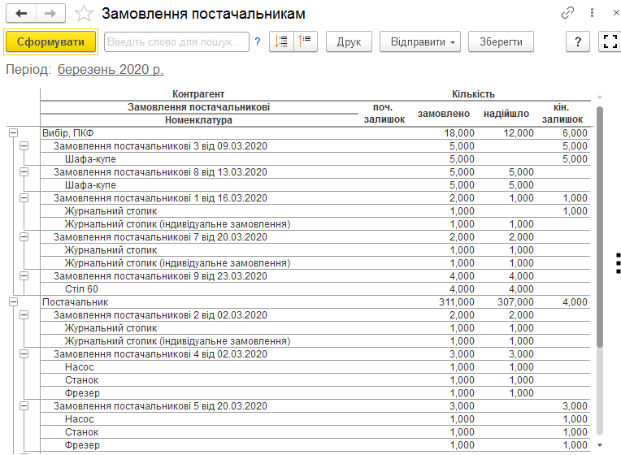The height and width of the screenshot is (455, 621).
Task: Click the 311,000 ordered quantity cell
Action: [456, 301]
